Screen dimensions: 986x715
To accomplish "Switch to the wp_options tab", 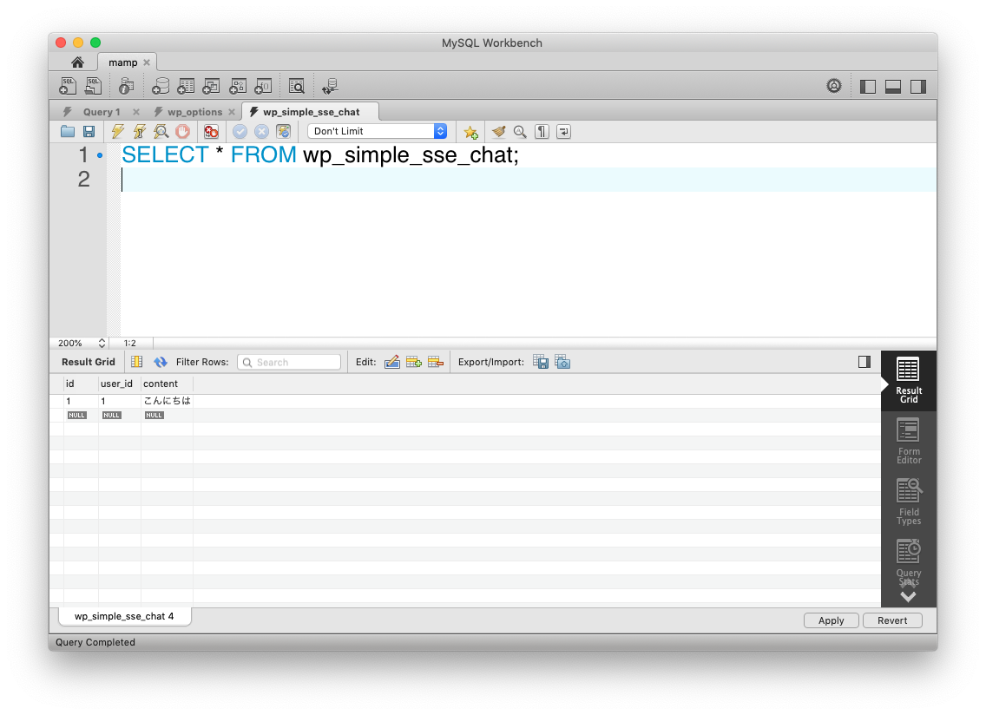I will pos(193,111).
